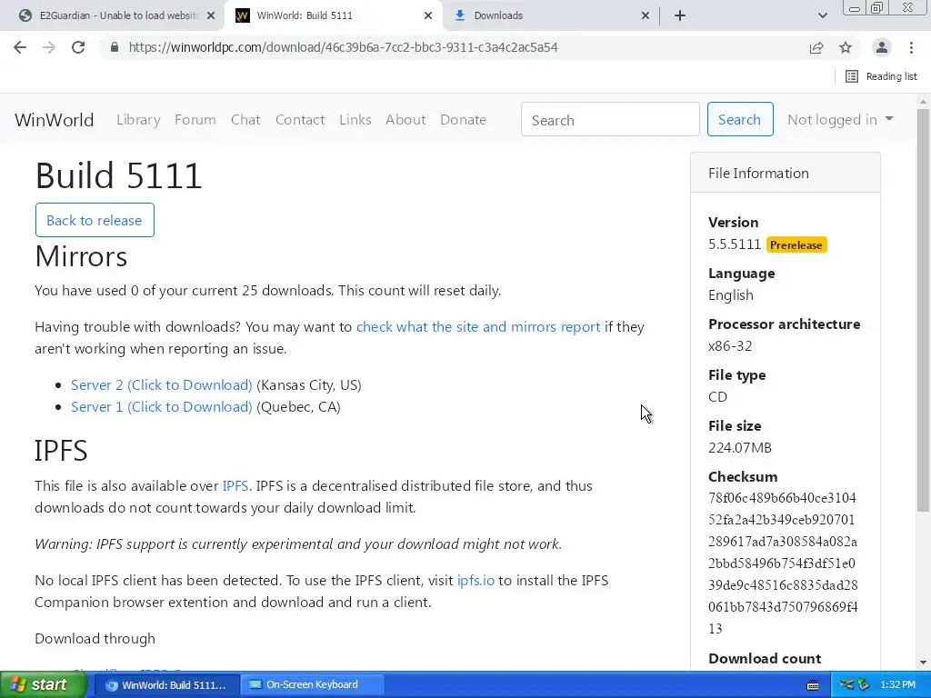The width and height of the screenshot is (931, 698).
Task: Click the English language value
Action: [731, 295]
